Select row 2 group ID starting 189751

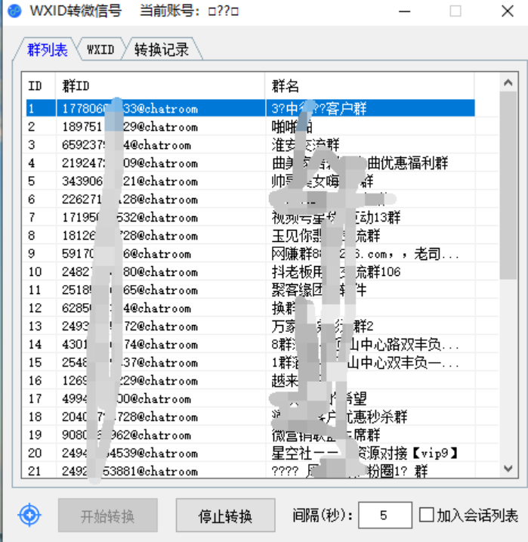(250, 126)
